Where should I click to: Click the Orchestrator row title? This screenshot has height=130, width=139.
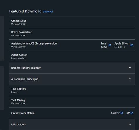[x=19, y=21]
